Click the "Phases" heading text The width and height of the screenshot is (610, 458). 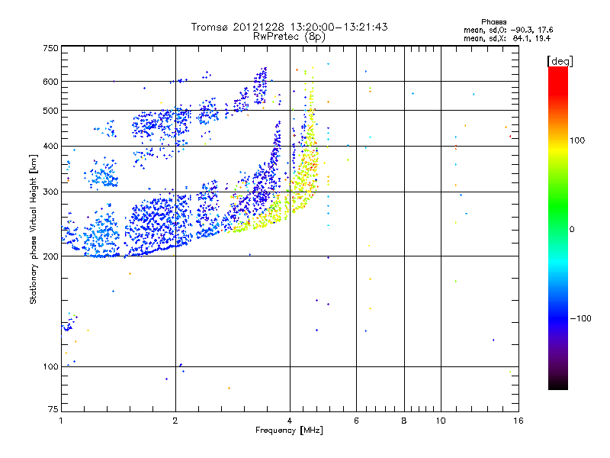pos(493,22)
